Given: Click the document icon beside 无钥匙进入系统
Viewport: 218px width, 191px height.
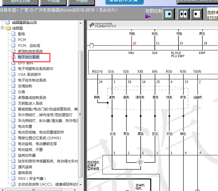Looking at the screenshot, I should click(13, 103).
